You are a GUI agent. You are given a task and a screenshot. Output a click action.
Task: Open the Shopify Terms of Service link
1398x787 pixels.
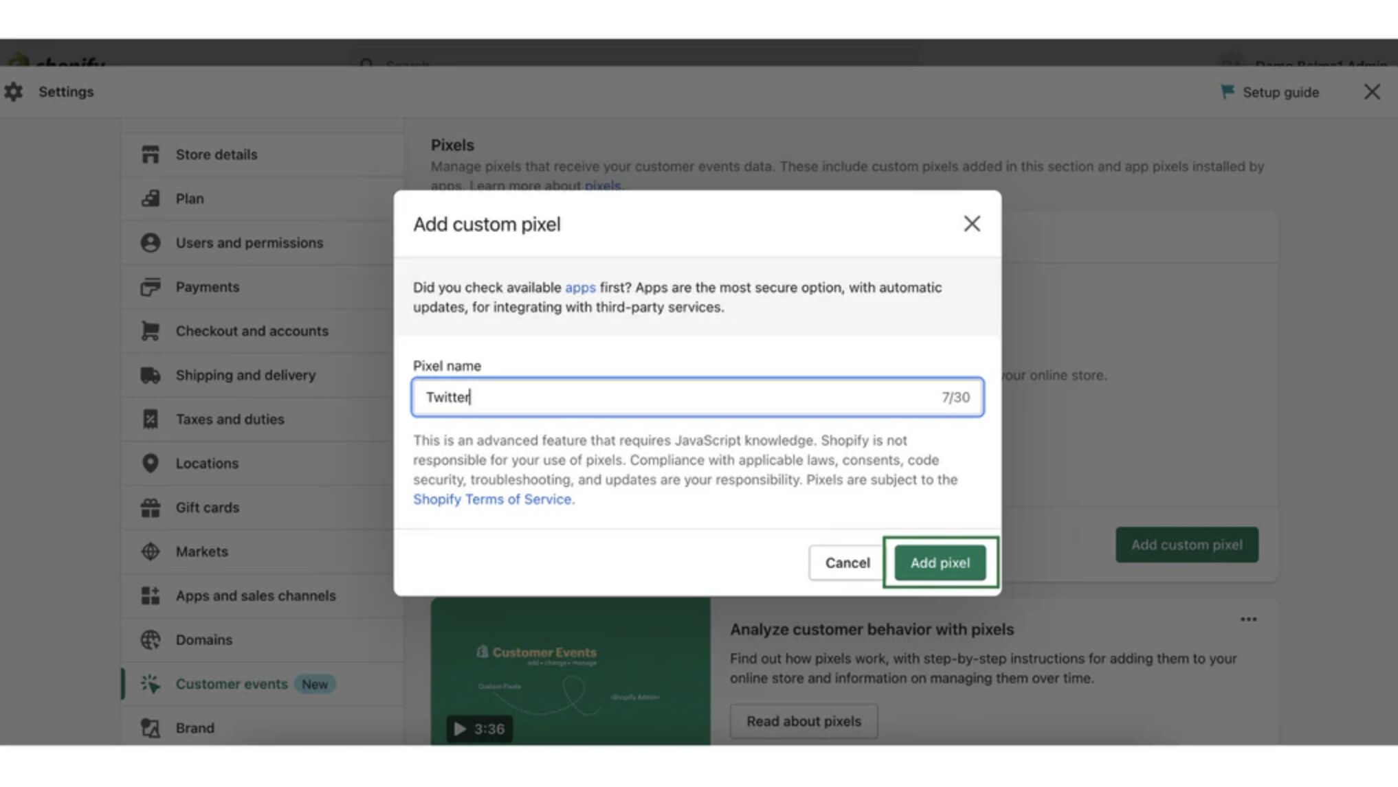click(493, 499)
